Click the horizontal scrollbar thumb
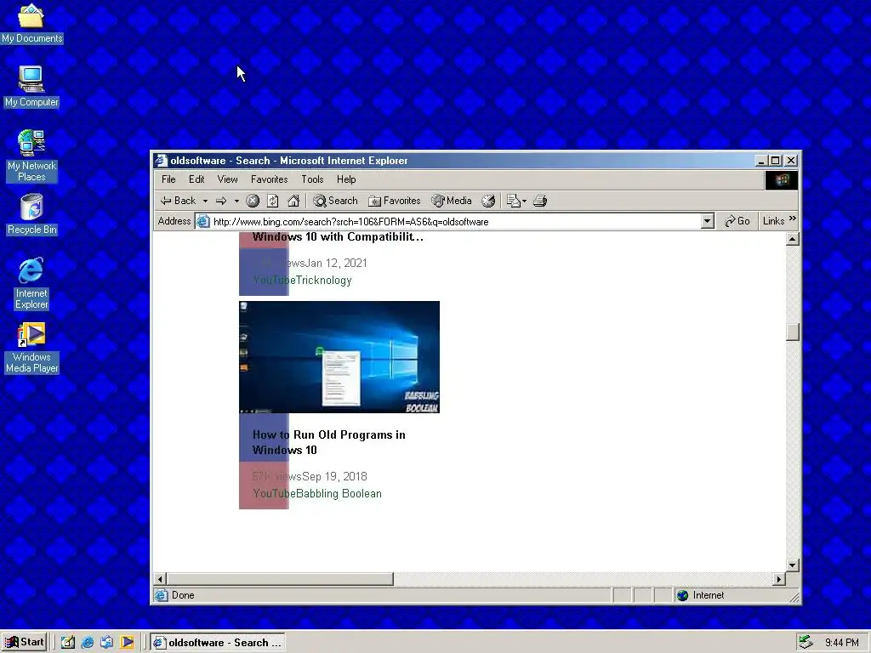871x653 pixels. click(280, 579)
